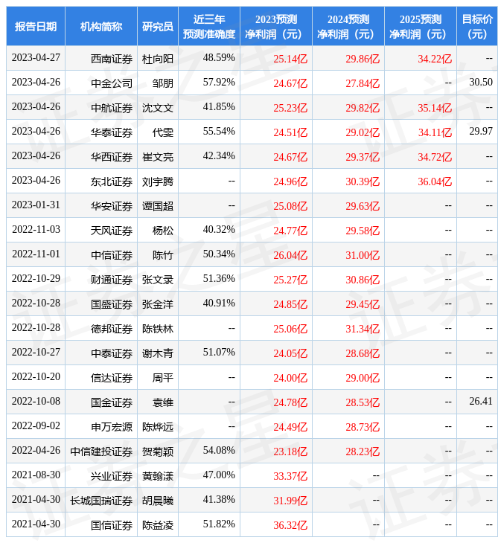Click 2023 profit 31.99亿
498x543 pixels.
[x=290, y=501]
